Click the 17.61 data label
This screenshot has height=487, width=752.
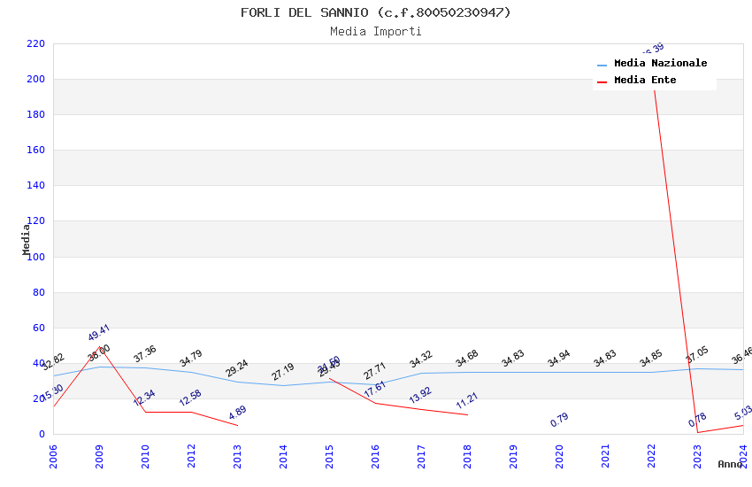(375, 389)
